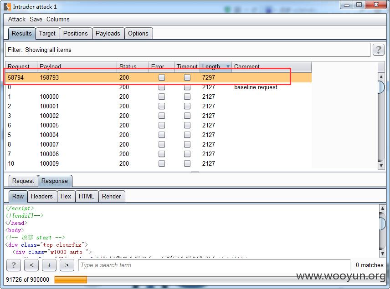390x289 pixels.
Task: Toggle Timeout checkbox for request 58794
Action: 187,77
